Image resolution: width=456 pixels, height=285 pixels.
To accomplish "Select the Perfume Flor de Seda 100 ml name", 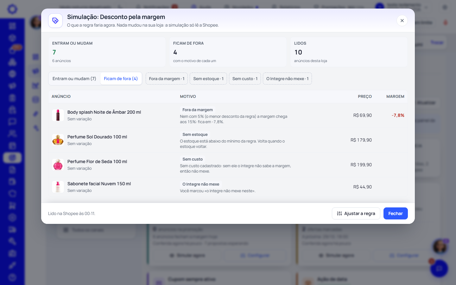I will point(97,161).
